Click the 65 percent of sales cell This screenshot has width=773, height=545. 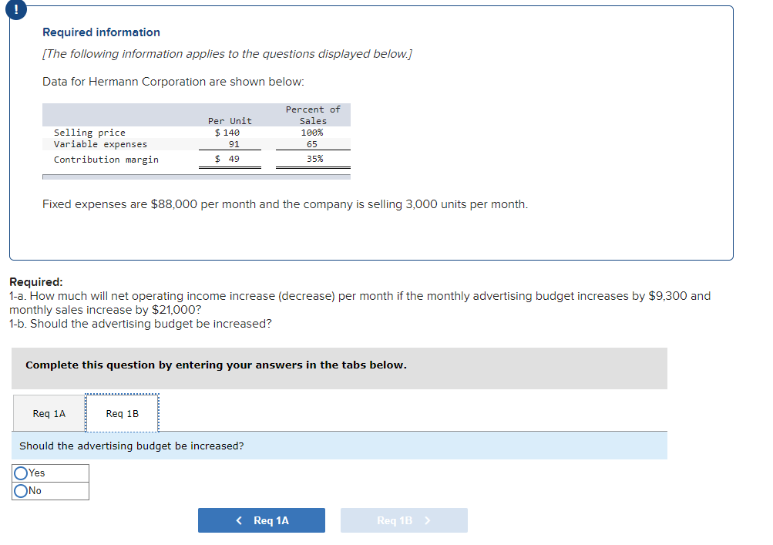(x=312, y=144)
